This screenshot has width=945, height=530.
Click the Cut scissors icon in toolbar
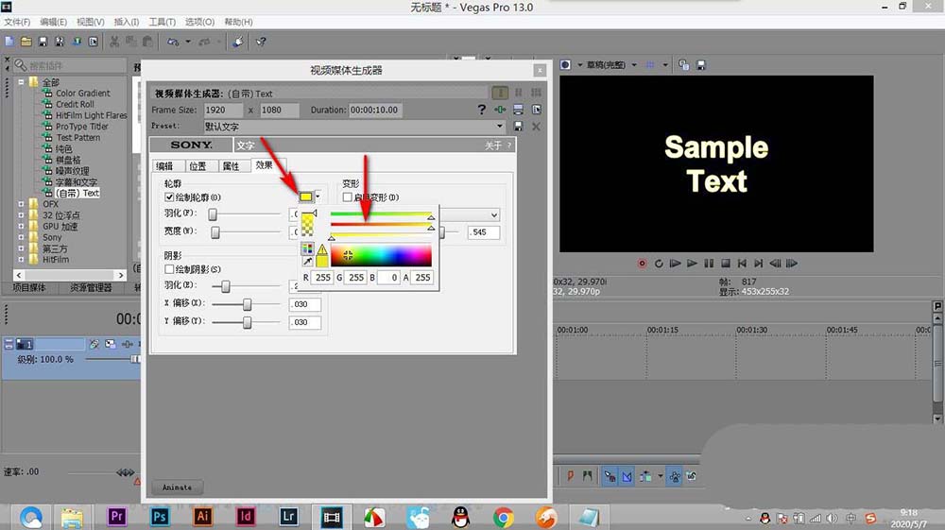click(114, 42)
